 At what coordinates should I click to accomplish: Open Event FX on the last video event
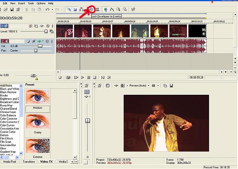point(204,34)
